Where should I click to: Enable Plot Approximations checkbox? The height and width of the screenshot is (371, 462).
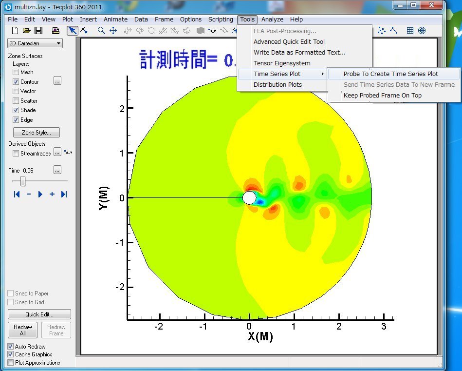click(x=11, y=362)
